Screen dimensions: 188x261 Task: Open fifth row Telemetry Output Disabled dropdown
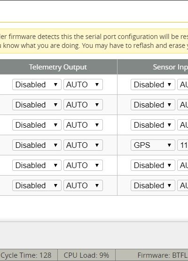(37, 165)
